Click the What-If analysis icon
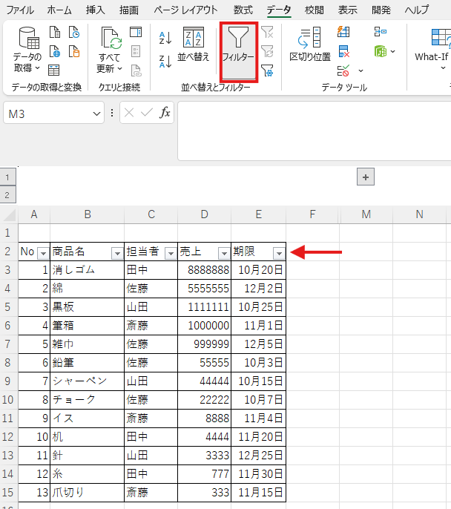The width and height of the screenshot is (451, 509). pos(441,38)
